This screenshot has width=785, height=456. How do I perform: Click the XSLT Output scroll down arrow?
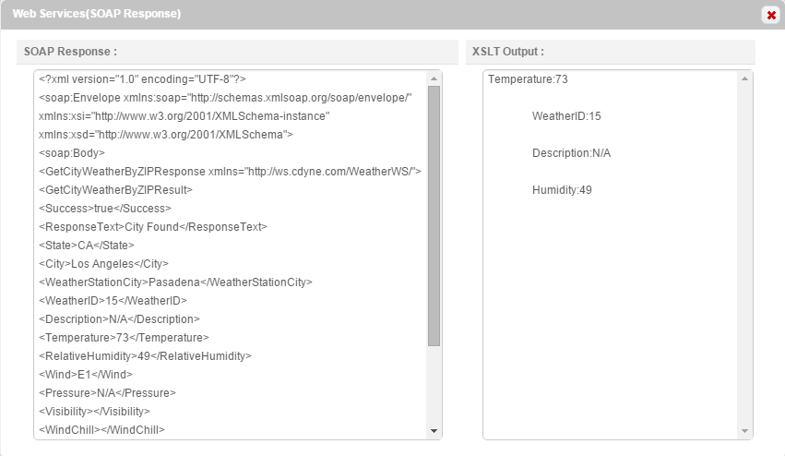coord(745,431)
